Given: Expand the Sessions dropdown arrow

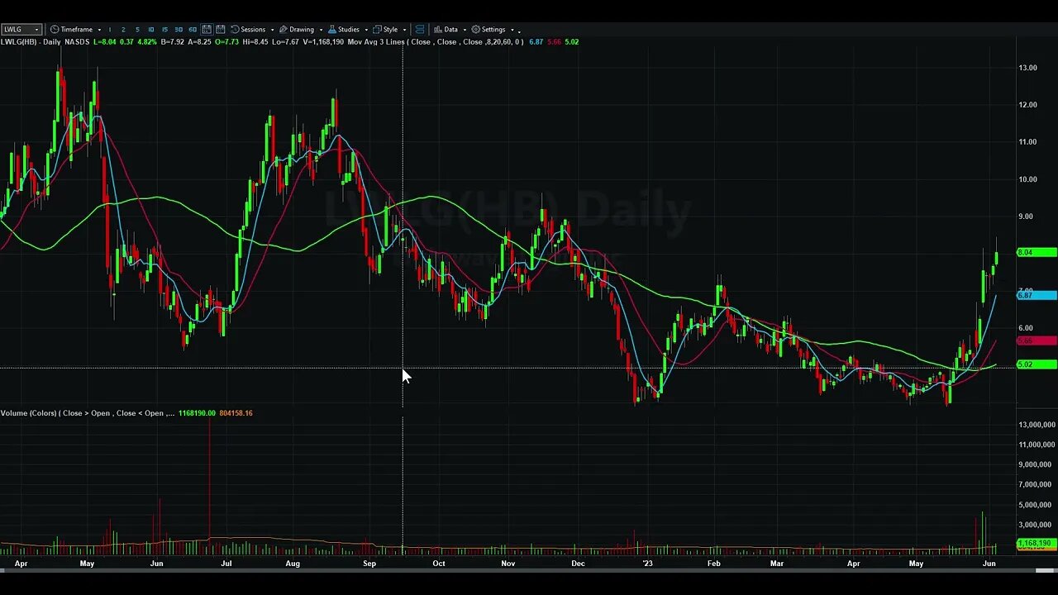Looking at the screenshot, I should [272, 30].
